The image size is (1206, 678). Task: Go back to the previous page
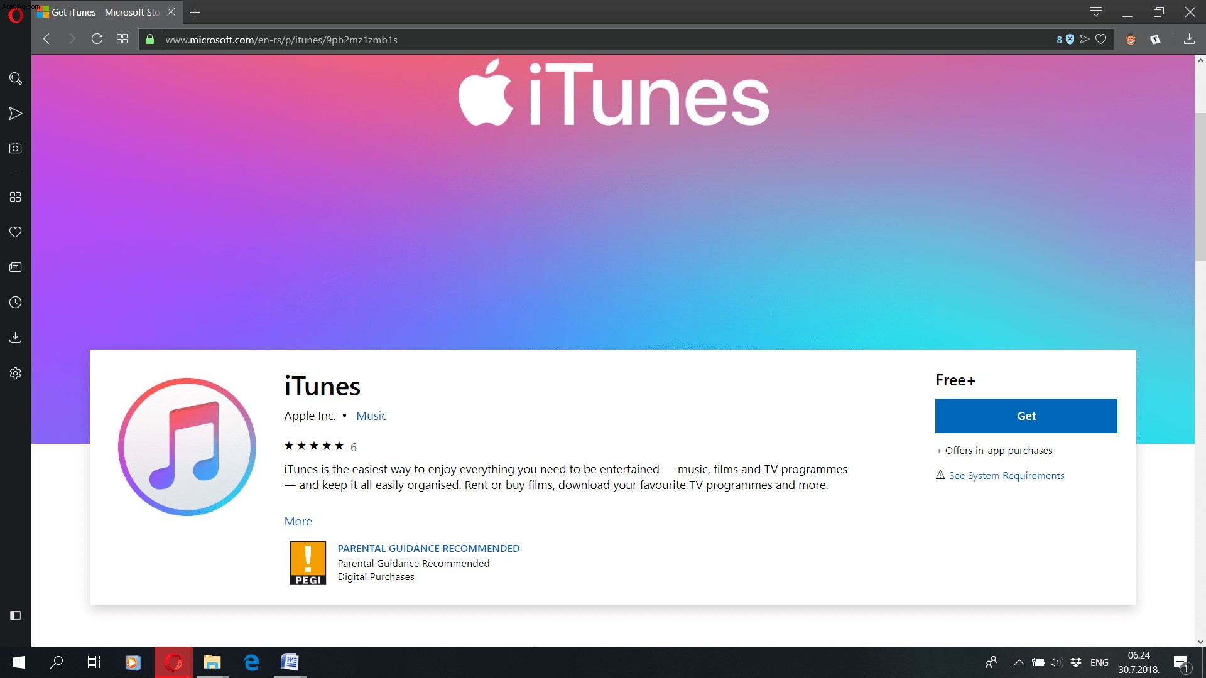[46, 39]
